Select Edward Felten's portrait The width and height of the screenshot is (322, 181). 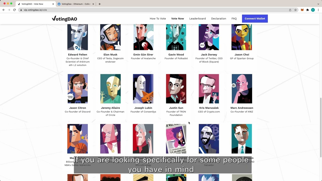77,37
